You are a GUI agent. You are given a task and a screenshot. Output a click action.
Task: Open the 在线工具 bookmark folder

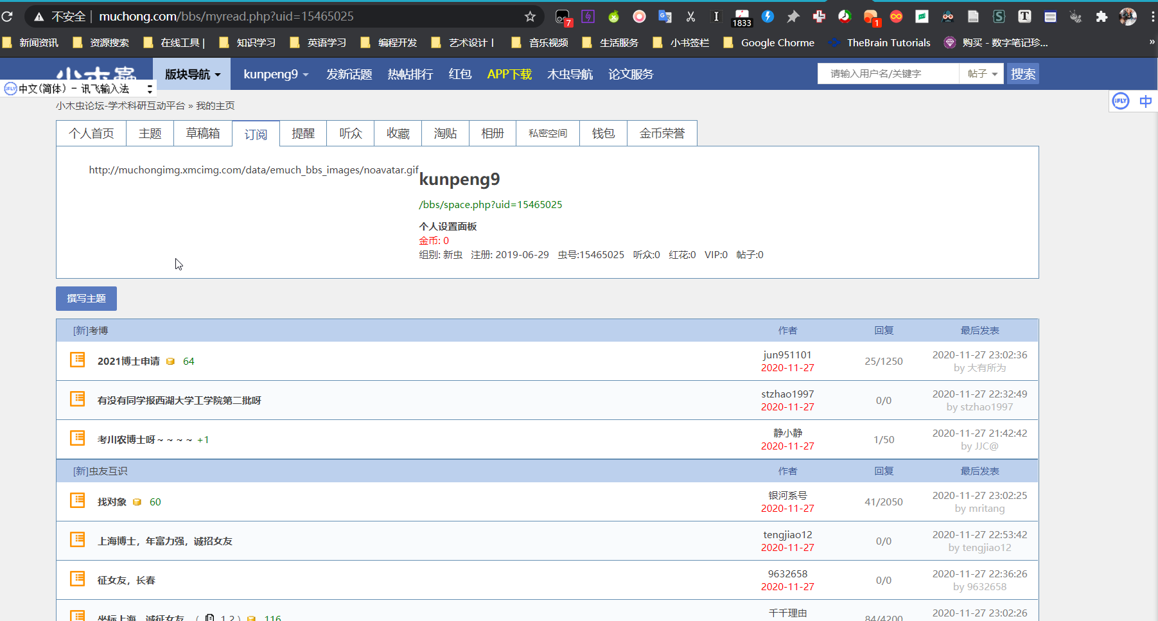(x=174, y=43)
